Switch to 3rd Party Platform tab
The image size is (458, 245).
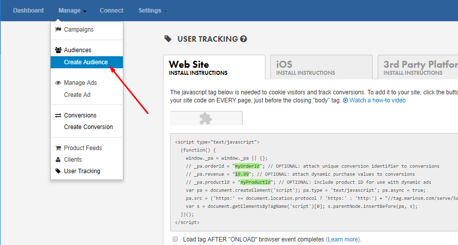click(418, 67)
